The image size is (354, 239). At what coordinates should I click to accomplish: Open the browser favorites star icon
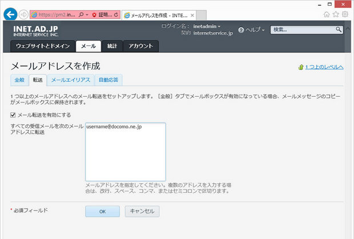[335, 14]
